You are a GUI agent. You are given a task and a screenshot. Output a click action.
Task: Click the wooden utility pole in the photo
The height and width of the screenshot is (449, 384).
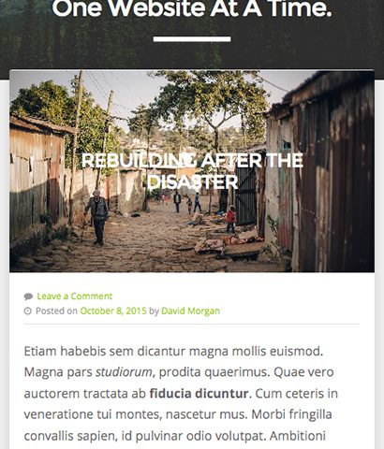76,147
